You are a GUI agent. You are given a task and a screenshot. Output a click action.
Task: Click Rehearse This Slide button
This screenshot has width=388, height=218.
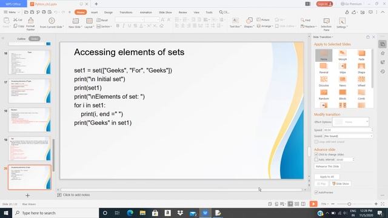tap(327, 167)
